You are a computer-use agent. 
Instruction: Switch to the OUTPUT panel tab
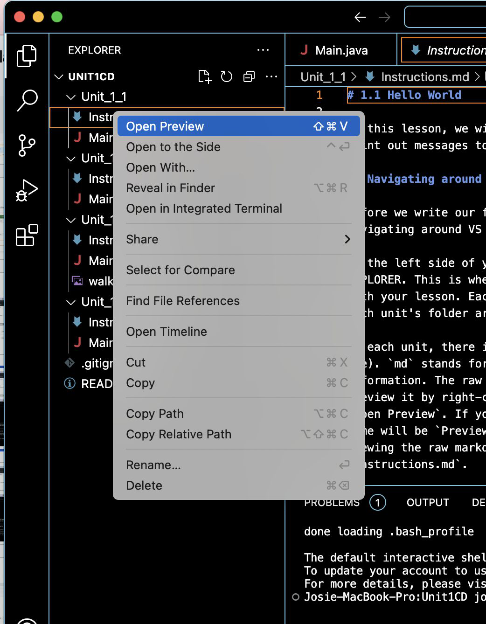[x=427, y=502]
